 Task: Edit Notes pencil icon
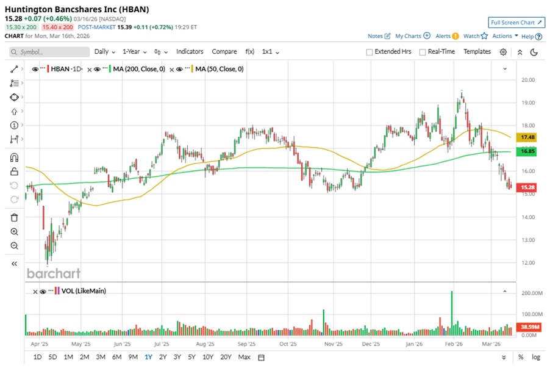388,36
